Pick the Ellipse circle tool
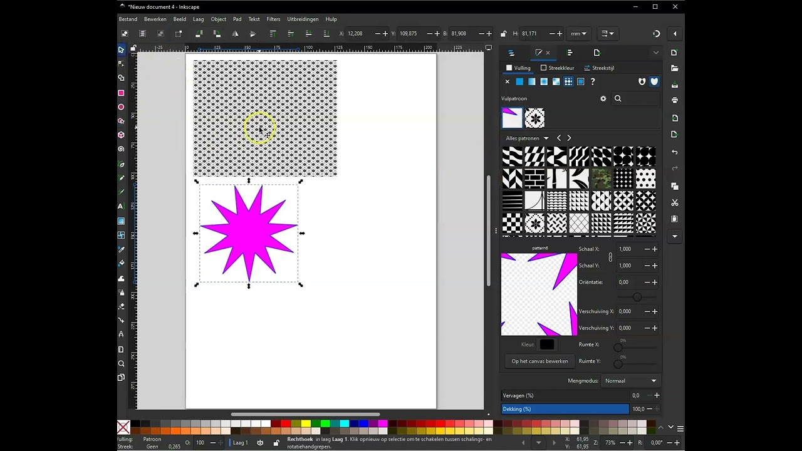The height and width of the screenshot is (451, 802). (x=121, y=107)
